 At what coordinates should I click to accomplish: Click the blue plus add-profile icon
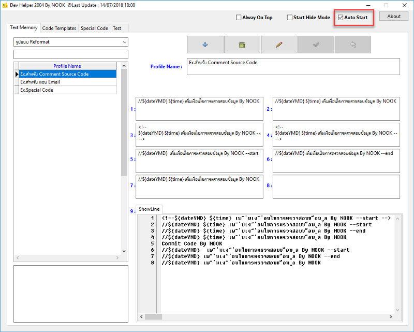pyautogui.click(x=205, y=45)
